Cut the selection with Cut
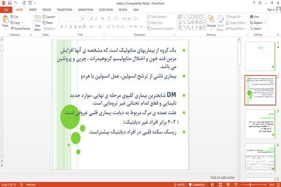This screenshot has width=281, height=187. (x=14, y=17)
